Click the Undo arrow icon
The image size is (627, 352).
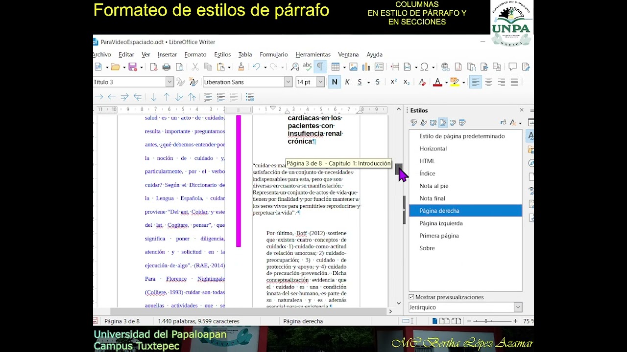256,67
